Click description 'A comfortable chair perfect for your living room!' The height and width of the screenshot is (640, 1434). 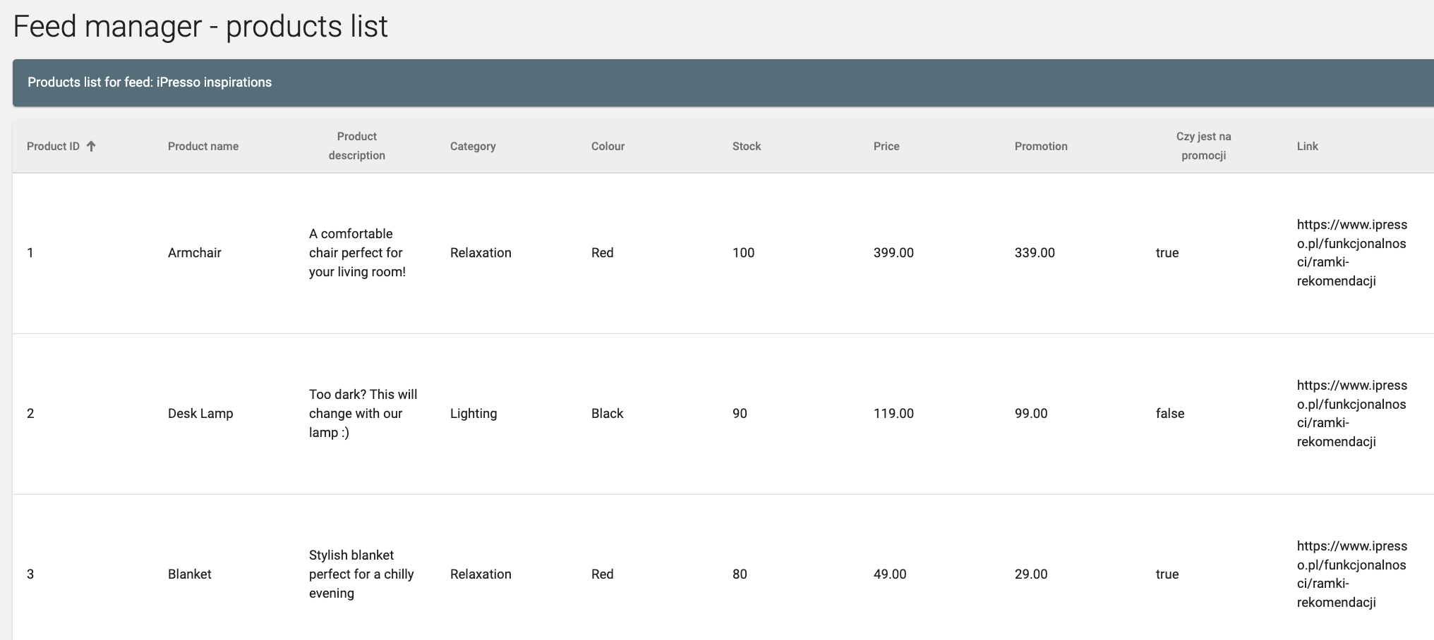tap(357, 252)
